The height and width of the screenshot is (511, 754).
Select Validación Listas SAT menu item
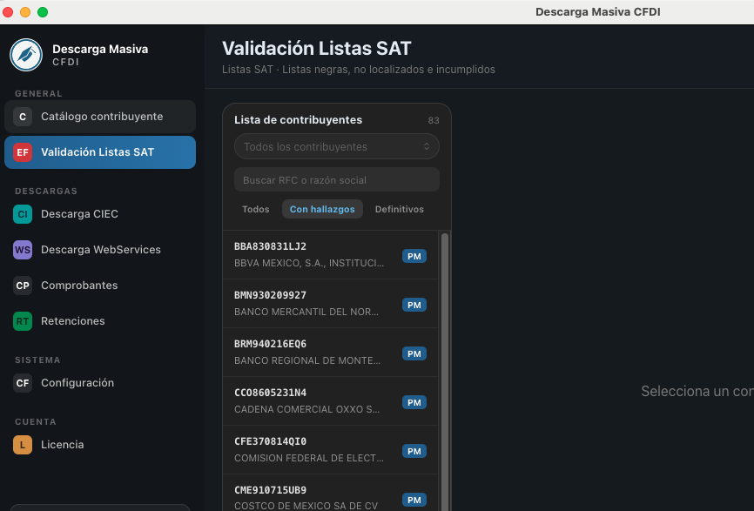pyautogui.click(x=100, y=152)
